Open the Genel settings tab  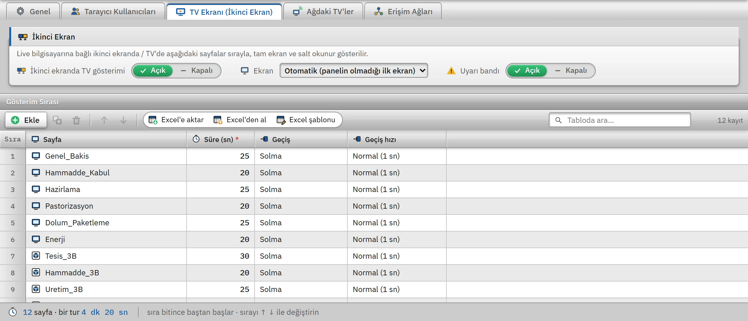(33, 11)
